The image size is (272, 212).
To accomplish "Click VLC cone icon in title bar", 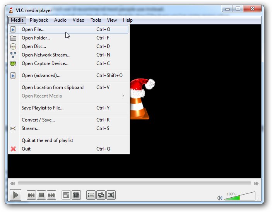I will click(x=11, y=10).
